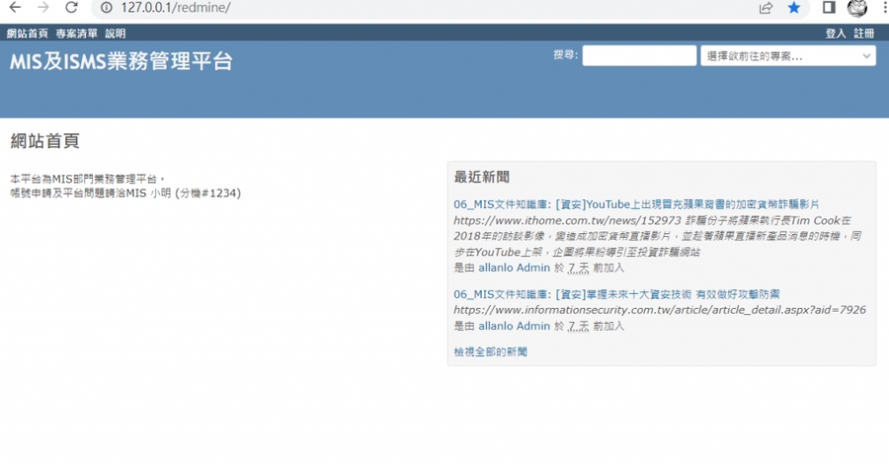The width and height of the screenshot is (889, 464).
Task: Click the blue bookmark star
Action: pos(794,8)
